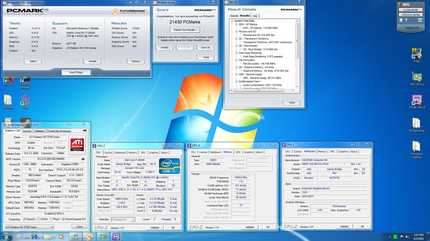Open the Nursing folder on desktop
430x241 pixels.
[8, 102]
